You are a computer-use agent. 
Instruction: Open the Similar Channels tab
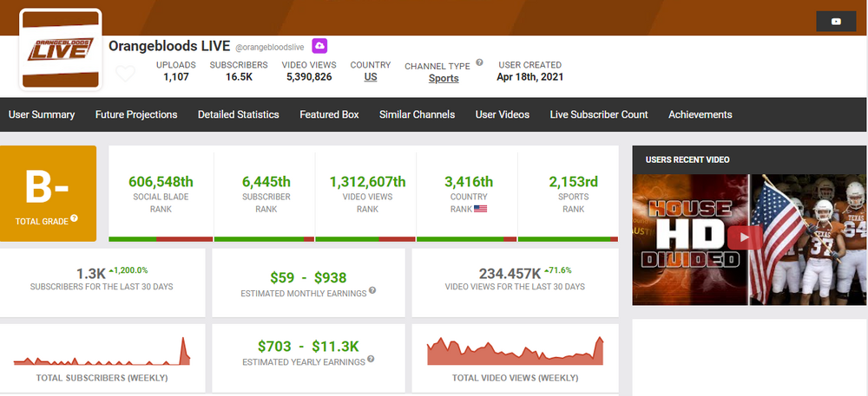[x=417, y=114]
